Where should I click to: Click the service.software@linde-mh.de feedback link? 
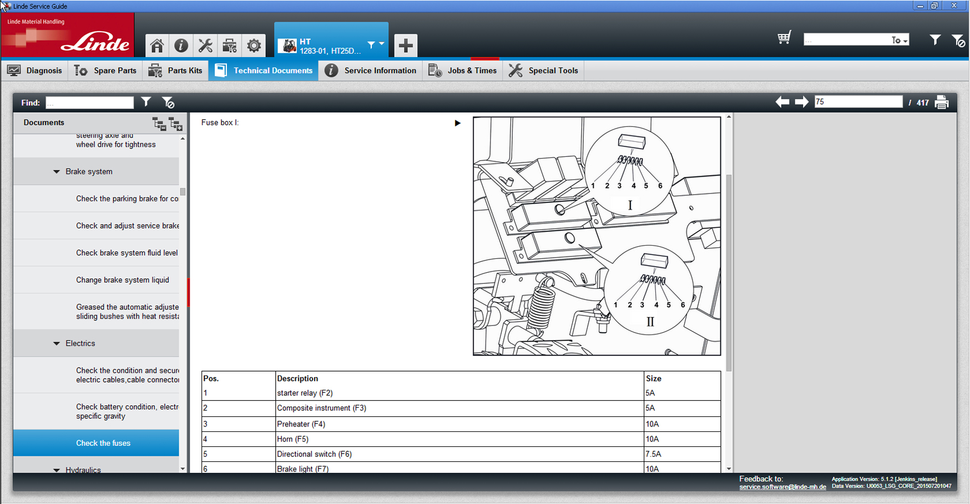tap(782, 487)
